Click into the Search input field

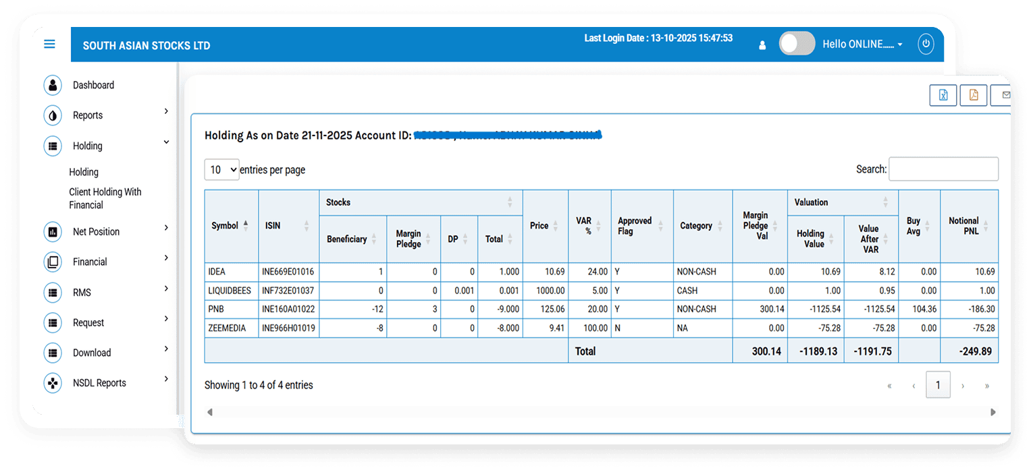pyautogui.click(x=943, y=169)
